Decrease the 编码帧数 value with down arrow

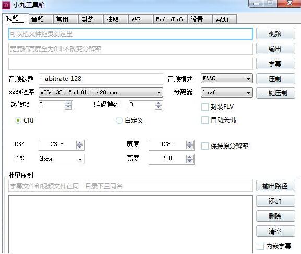(x=159, y=107)
